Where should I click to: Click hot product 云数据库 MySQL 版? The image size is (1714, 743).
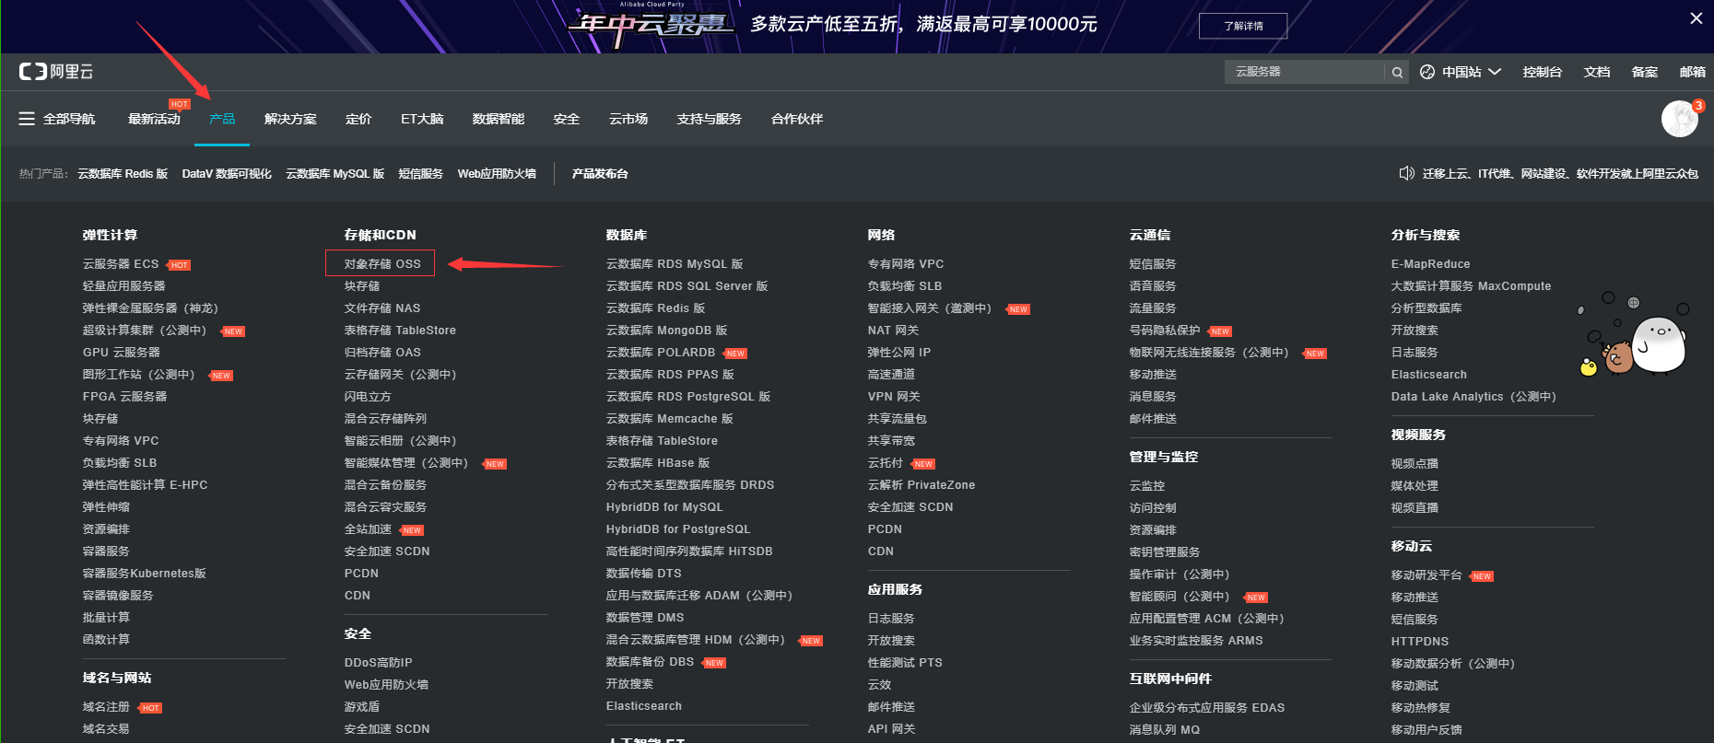point(335,174)
